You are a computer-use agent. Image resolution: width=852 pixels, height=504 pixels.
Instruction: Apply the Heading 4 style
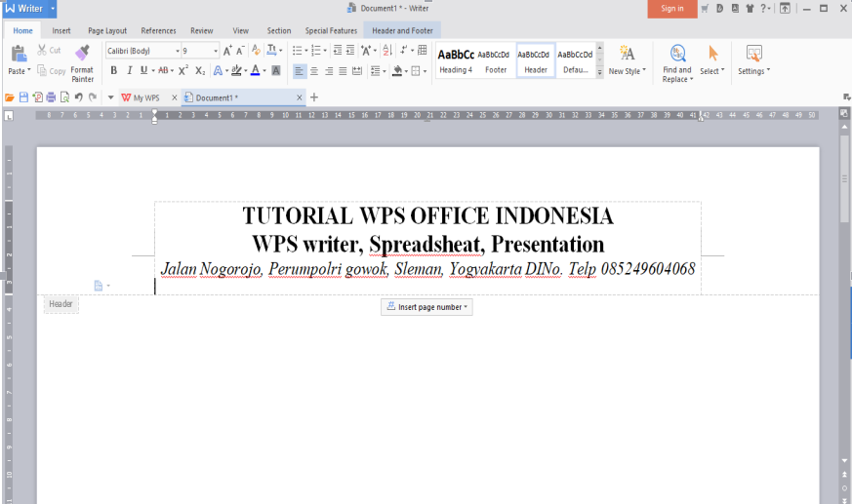(456, 60)
